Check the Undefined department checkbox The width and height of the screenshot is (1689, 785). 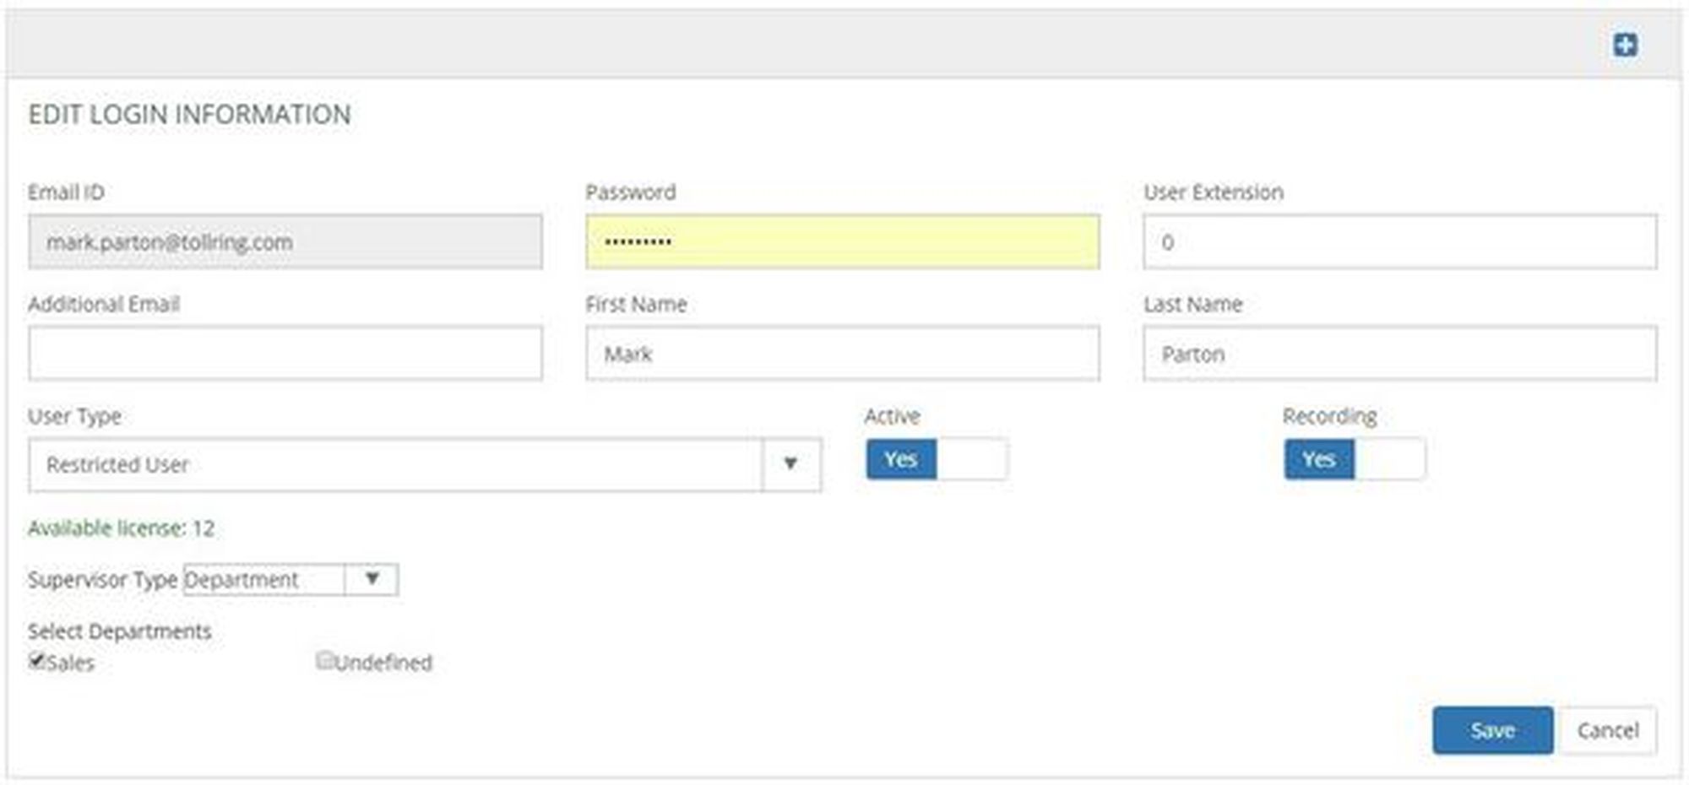point(324,660)
